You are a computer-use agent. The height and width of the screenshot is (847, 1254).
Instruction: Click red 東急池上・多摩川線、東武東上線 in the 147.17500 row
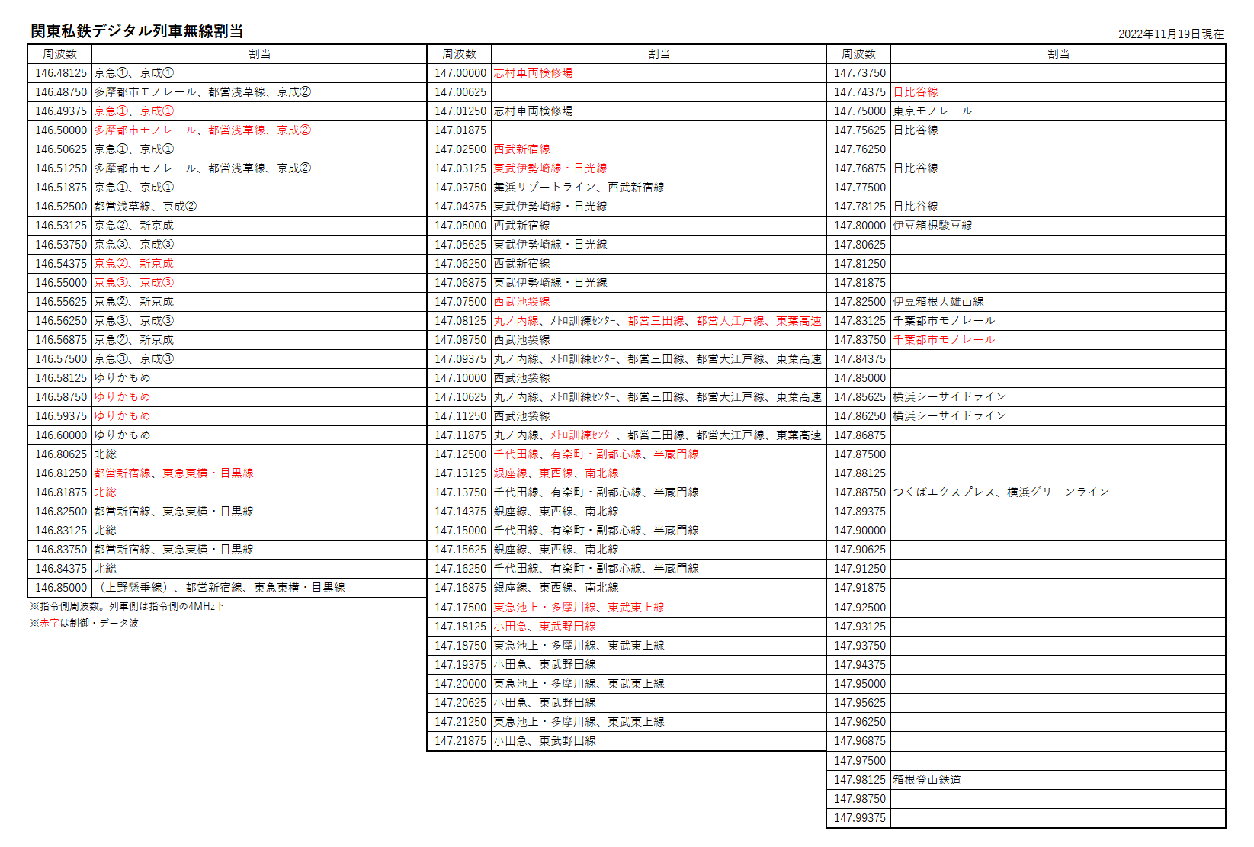579,608
